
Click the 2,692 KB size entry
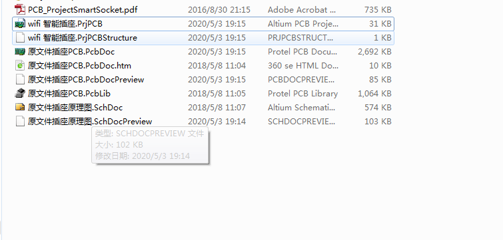[374, 51]
